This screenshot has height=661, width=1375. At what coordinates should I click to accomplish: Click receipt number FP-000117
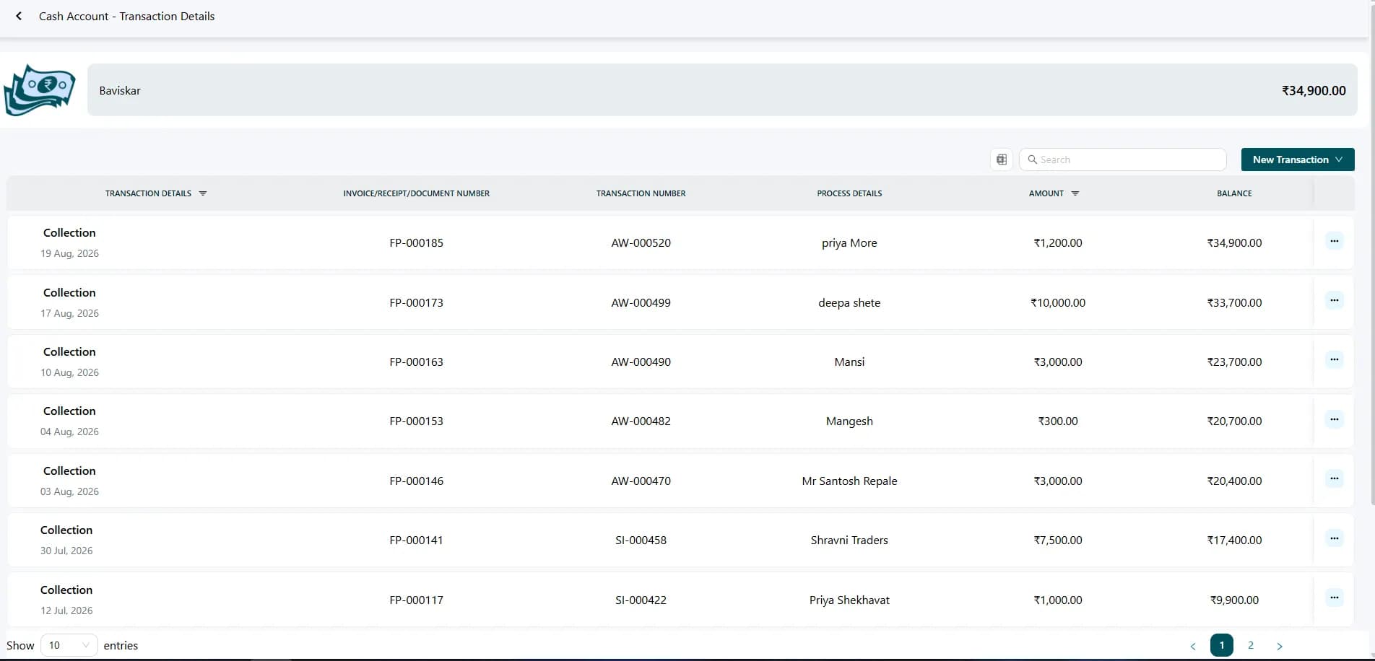[416, 600]
